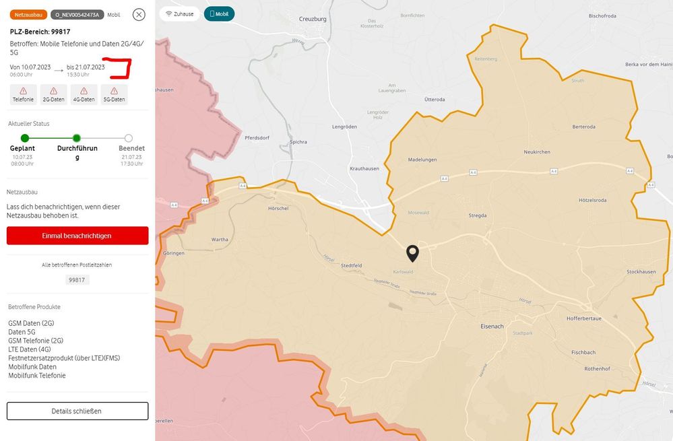Click the Mobilfunk Telefonie product entry

[37, 376]
